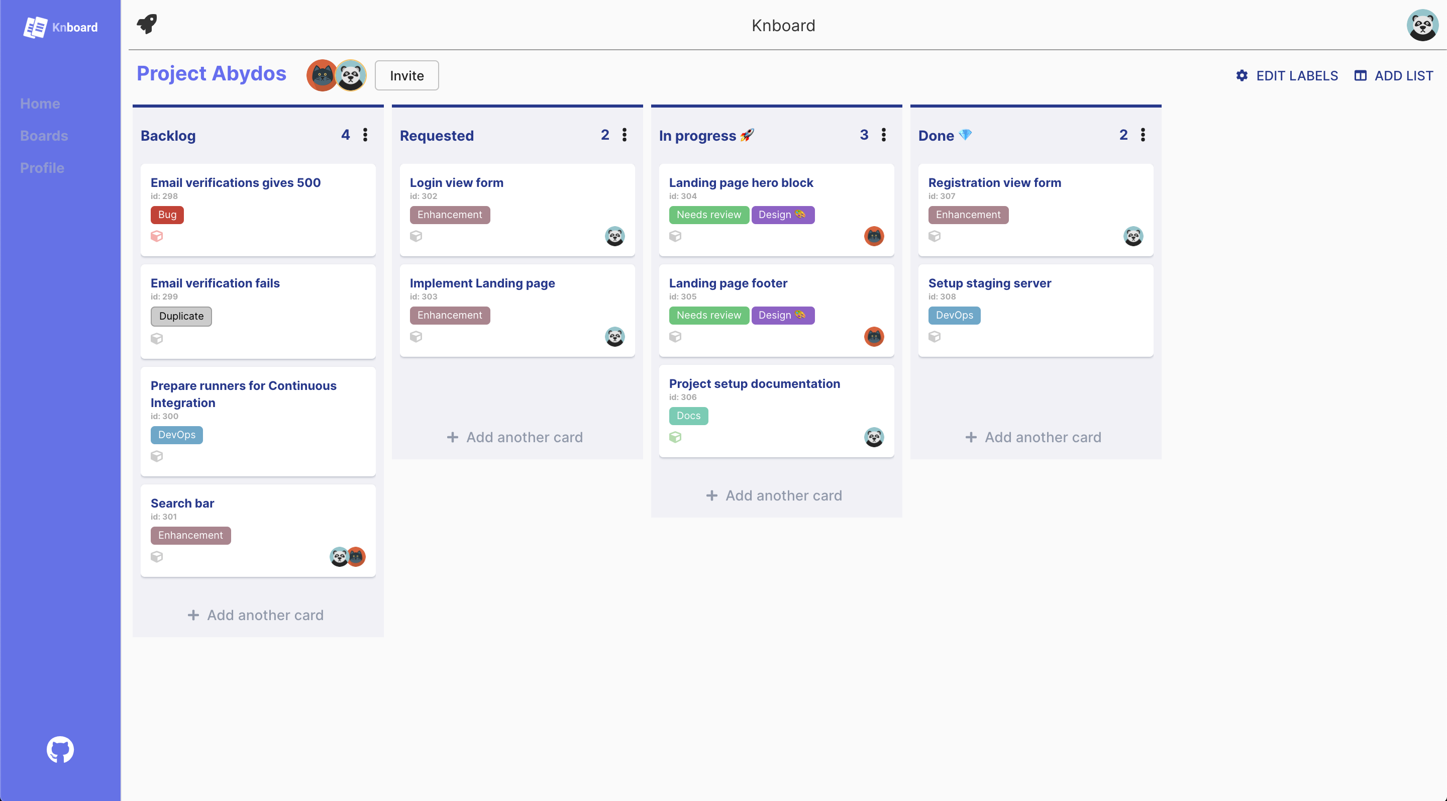Open the GitHub icon in sidebar
Screen dimensions: 1447x801
(60, 749)
